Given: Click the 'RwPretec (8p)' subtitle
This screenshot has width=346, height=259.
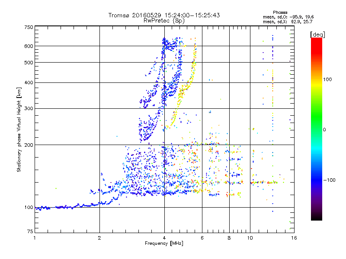Looking at the screenshot, I should tap(164, 21).
